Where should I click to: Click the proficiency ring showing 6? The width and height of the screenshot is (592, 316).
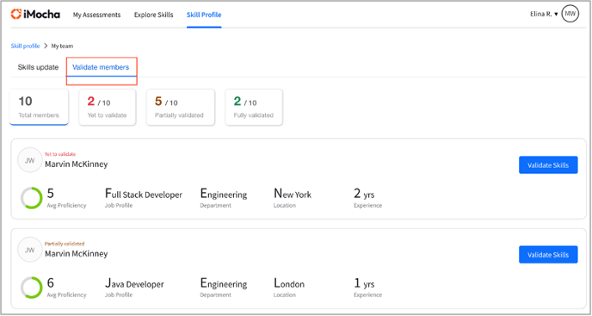click(32, 288)
